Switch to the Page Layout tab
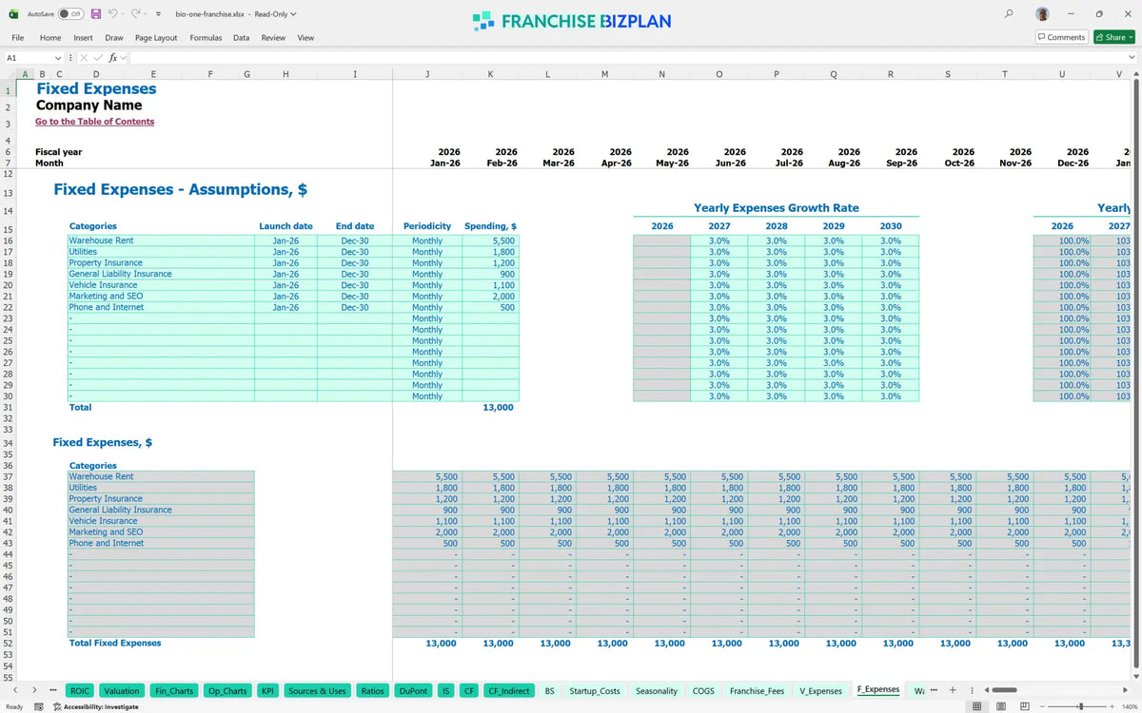Viewport: 1142px width, 713px height. (156, 38)
